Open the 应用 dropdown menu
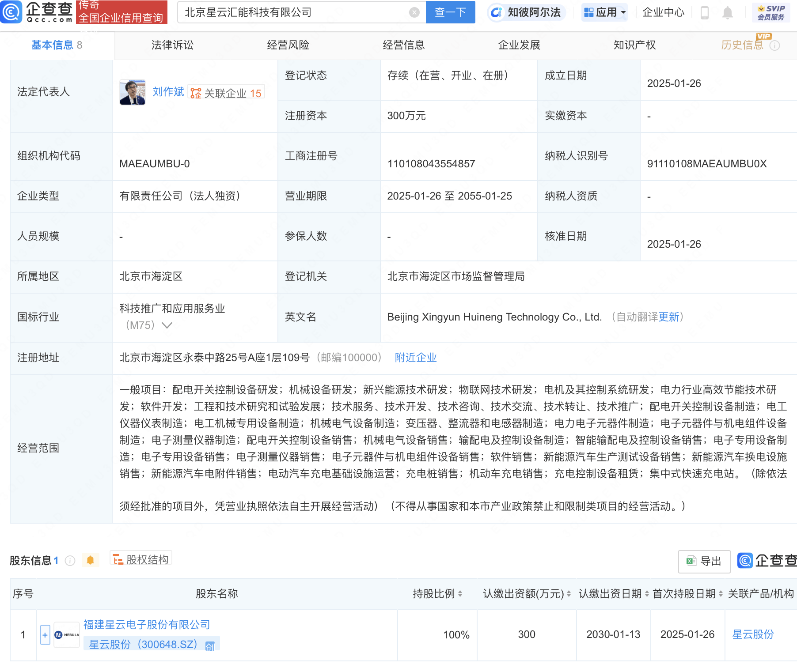Viewport: 797px width, 664px height. point(604,12)
